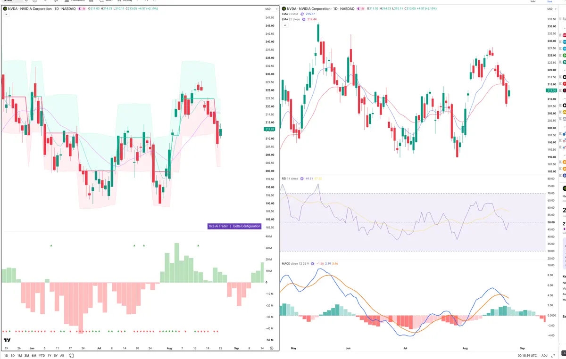Click the purple icon next to MACD close 12 26 9
Viewport: 566px width, 359px height.
[x=312, y=264]
